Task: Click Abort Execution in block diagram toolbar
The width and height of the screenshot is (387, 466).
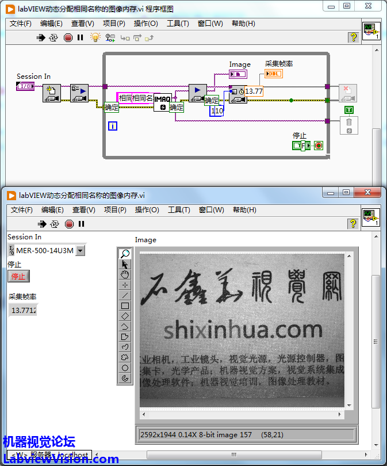Action: click(68, 37)
